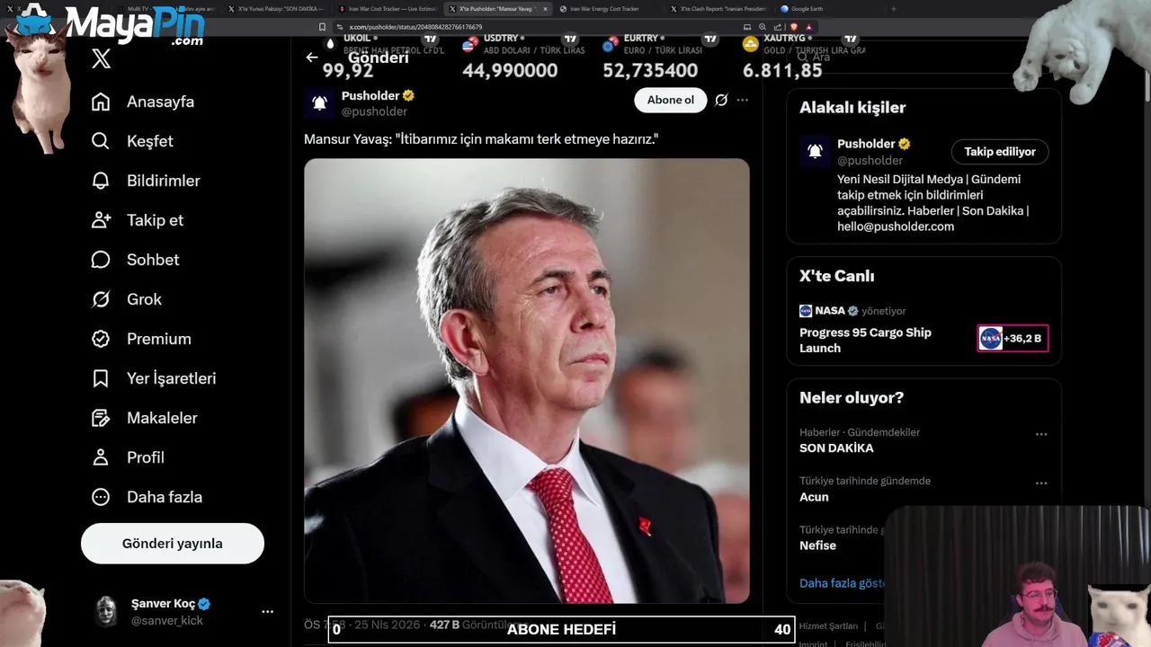The height and width of the screenshot is (647, 1151).
Task: Open account options next to Şanver Koç
Action: click(267, 611)
